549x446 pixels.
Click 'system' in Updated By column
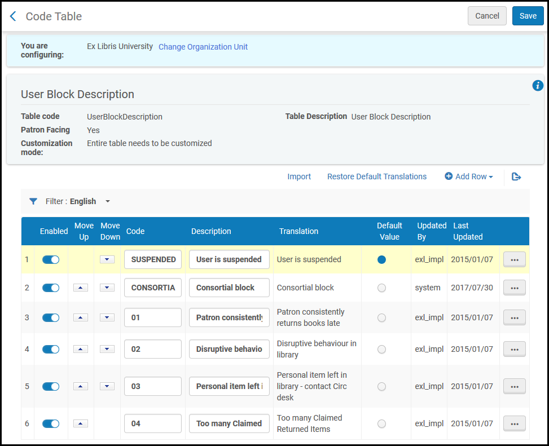coord(428,288)
